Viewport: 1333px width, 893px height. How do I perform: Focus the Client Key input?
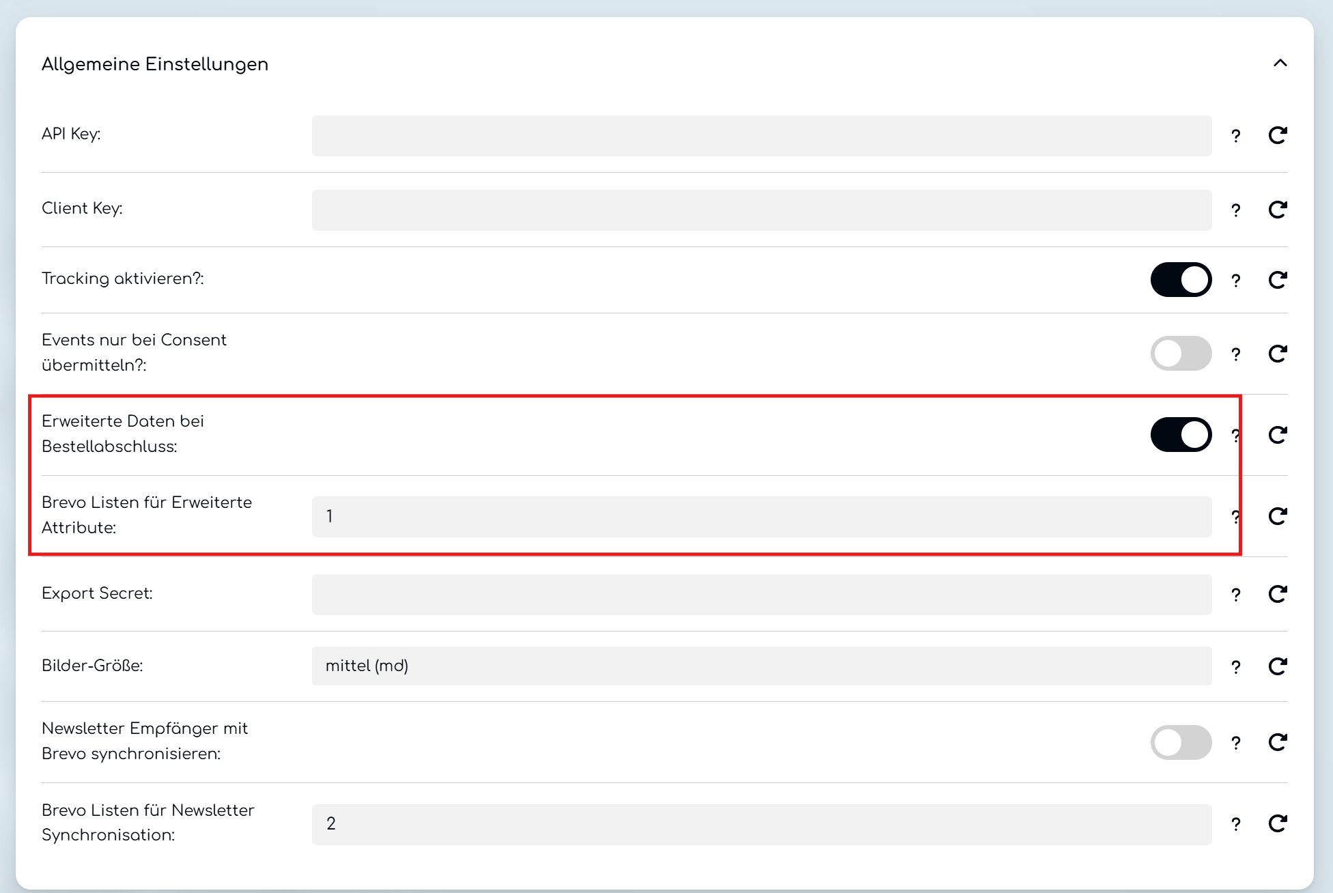(x=761, y=210)
